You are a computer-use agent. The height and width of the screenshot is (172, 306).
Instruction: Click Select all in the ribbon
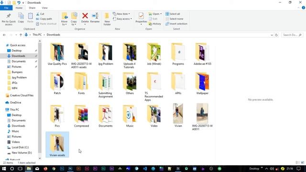pos(173,14)
